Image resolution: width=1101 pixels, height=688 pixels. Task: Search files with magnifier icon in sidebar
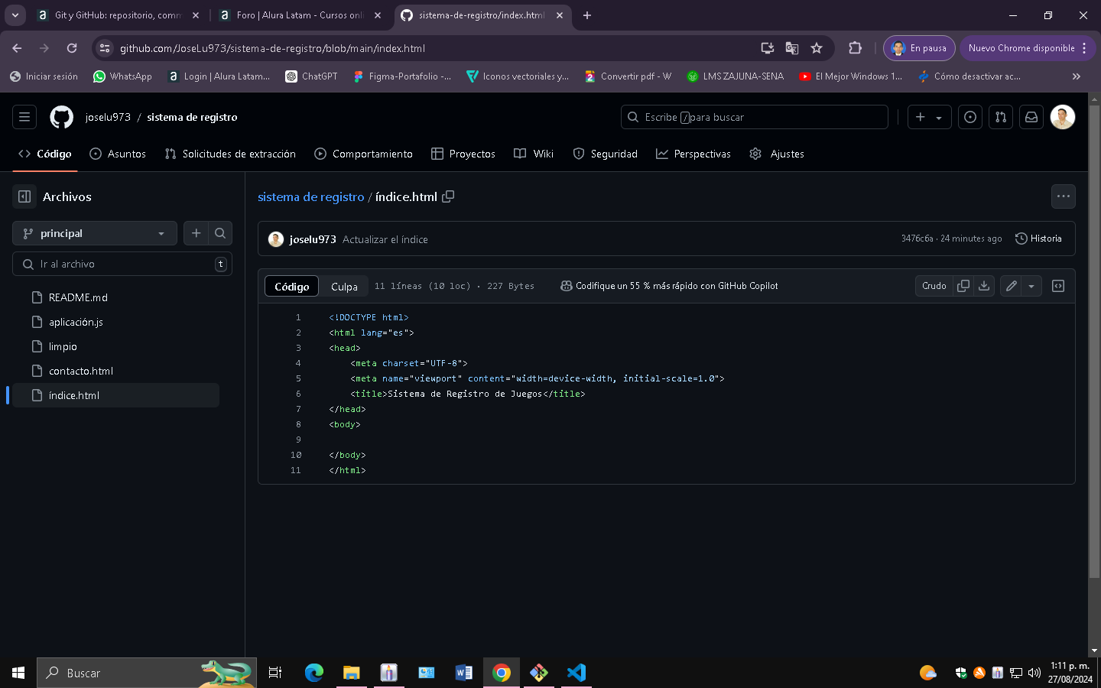220,233
